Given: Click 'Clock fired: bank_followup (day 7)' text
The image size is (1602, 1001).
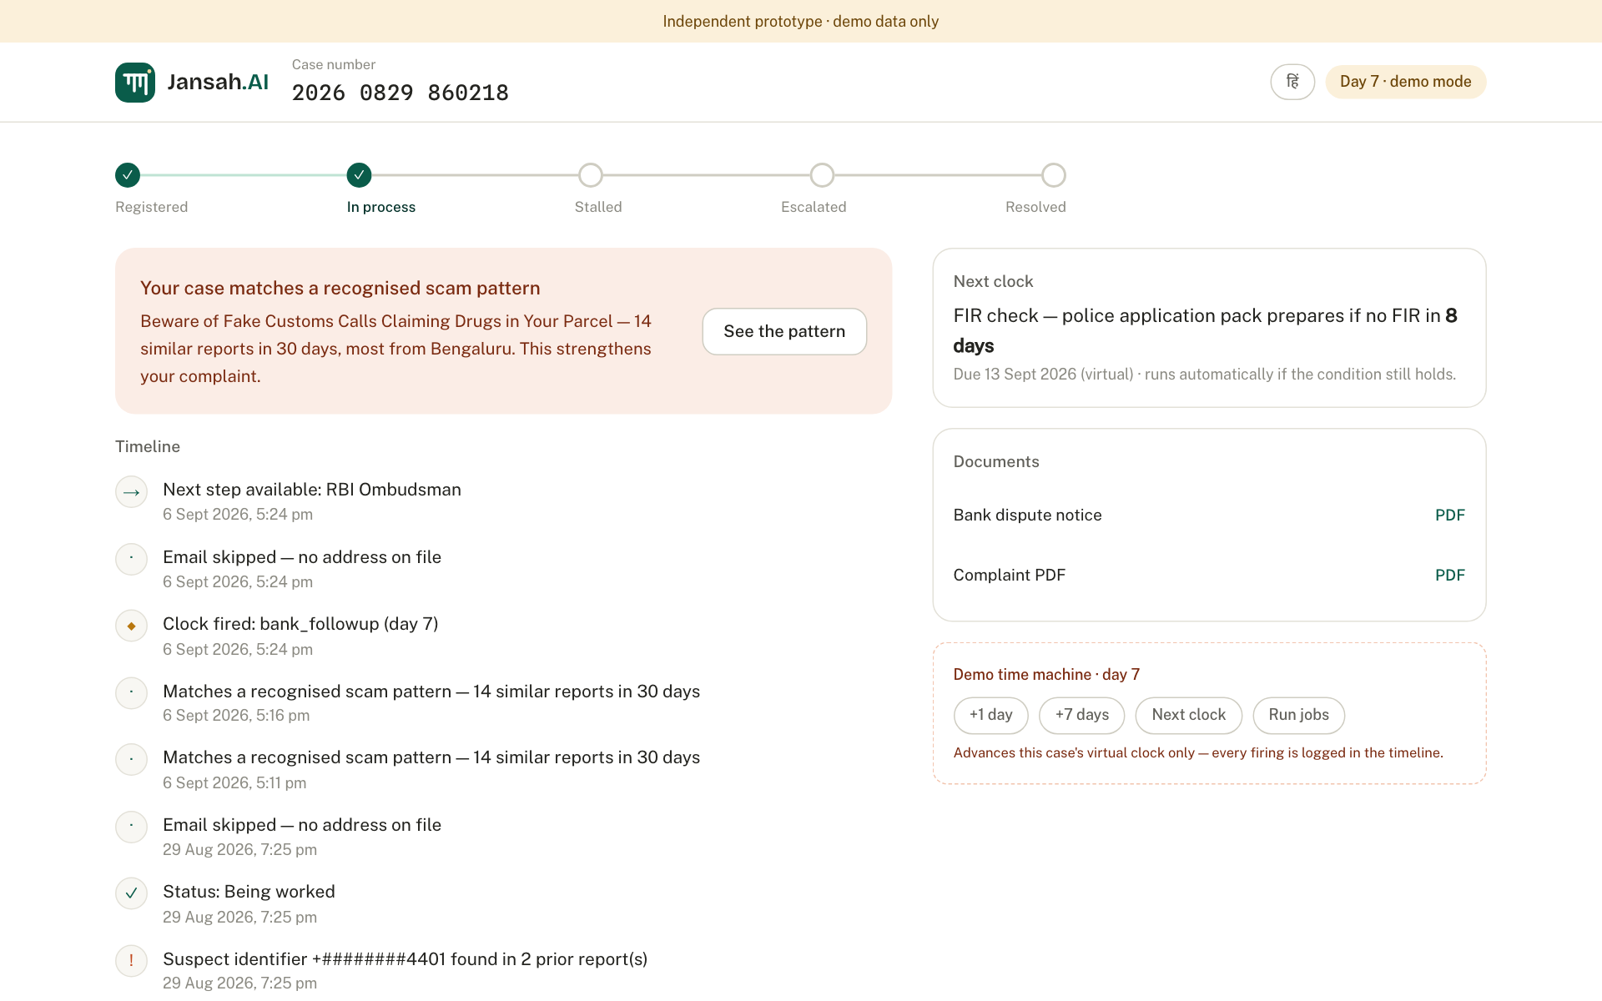Looking at the screenshot, I should [300, 624].
